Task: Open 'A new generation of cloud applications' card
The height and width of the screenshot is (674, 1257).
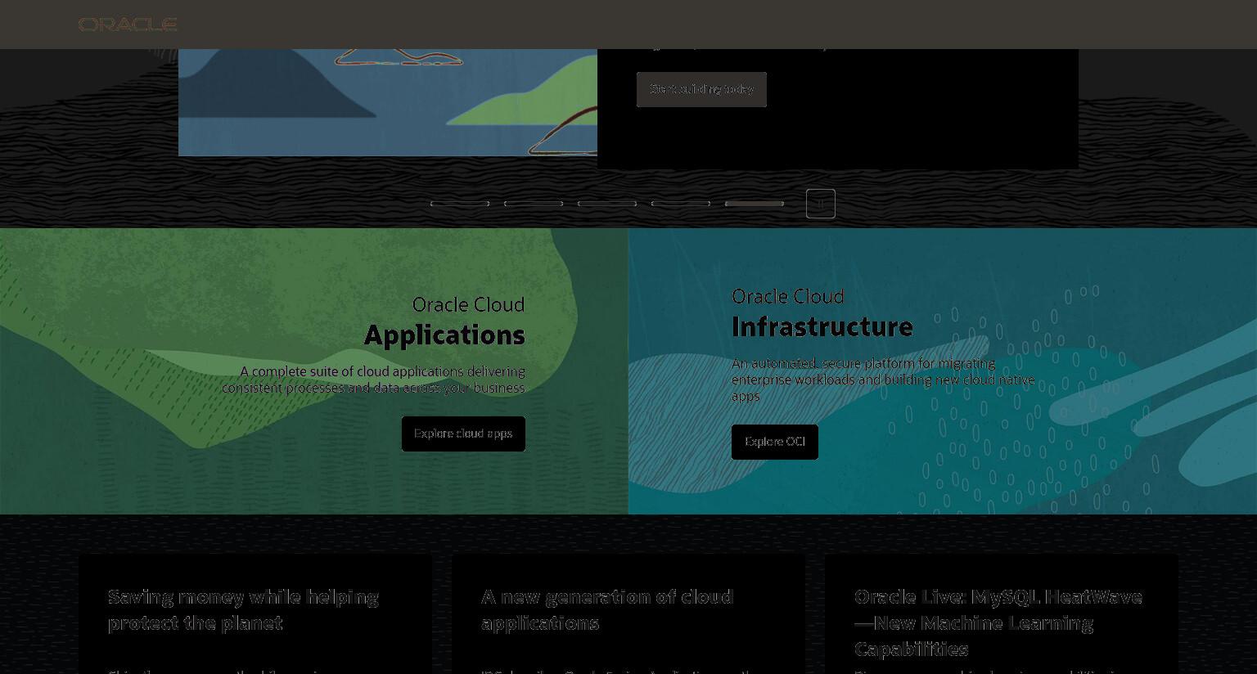Action: point(628,613)
